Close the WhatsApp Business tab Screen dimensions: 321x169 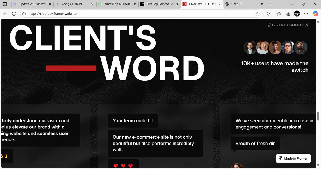pyautogui.click(x=135, y=4)
